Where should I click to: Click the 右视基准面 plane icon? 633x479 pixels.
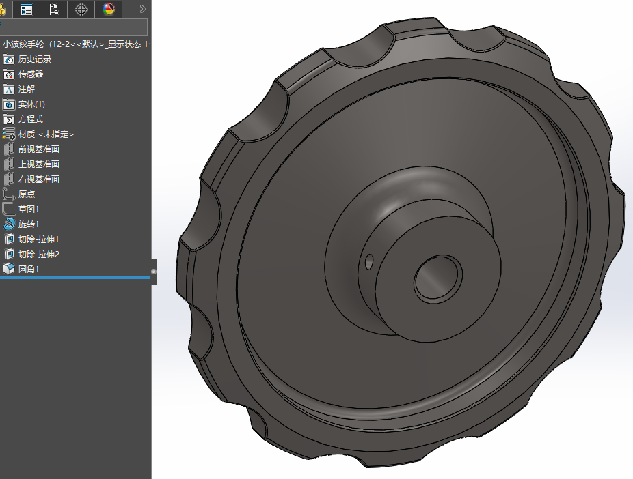(9, 179)
